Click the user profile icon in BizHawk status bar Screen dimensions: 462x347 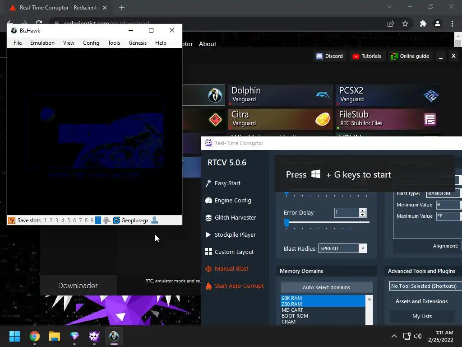[154, 220]
